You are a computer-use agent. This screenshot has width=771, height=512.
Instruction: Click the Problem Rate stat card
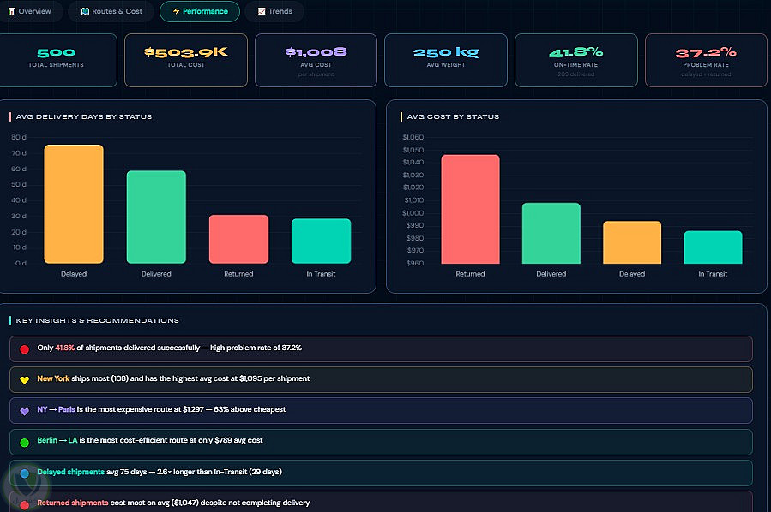[x=706, y=61]
